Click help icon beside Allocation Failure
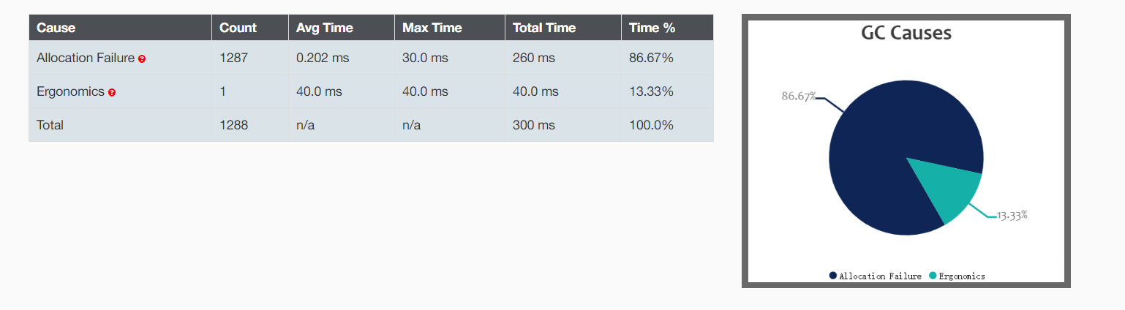Viewport: 1125px width, 310px height. [x=142, y=59]
